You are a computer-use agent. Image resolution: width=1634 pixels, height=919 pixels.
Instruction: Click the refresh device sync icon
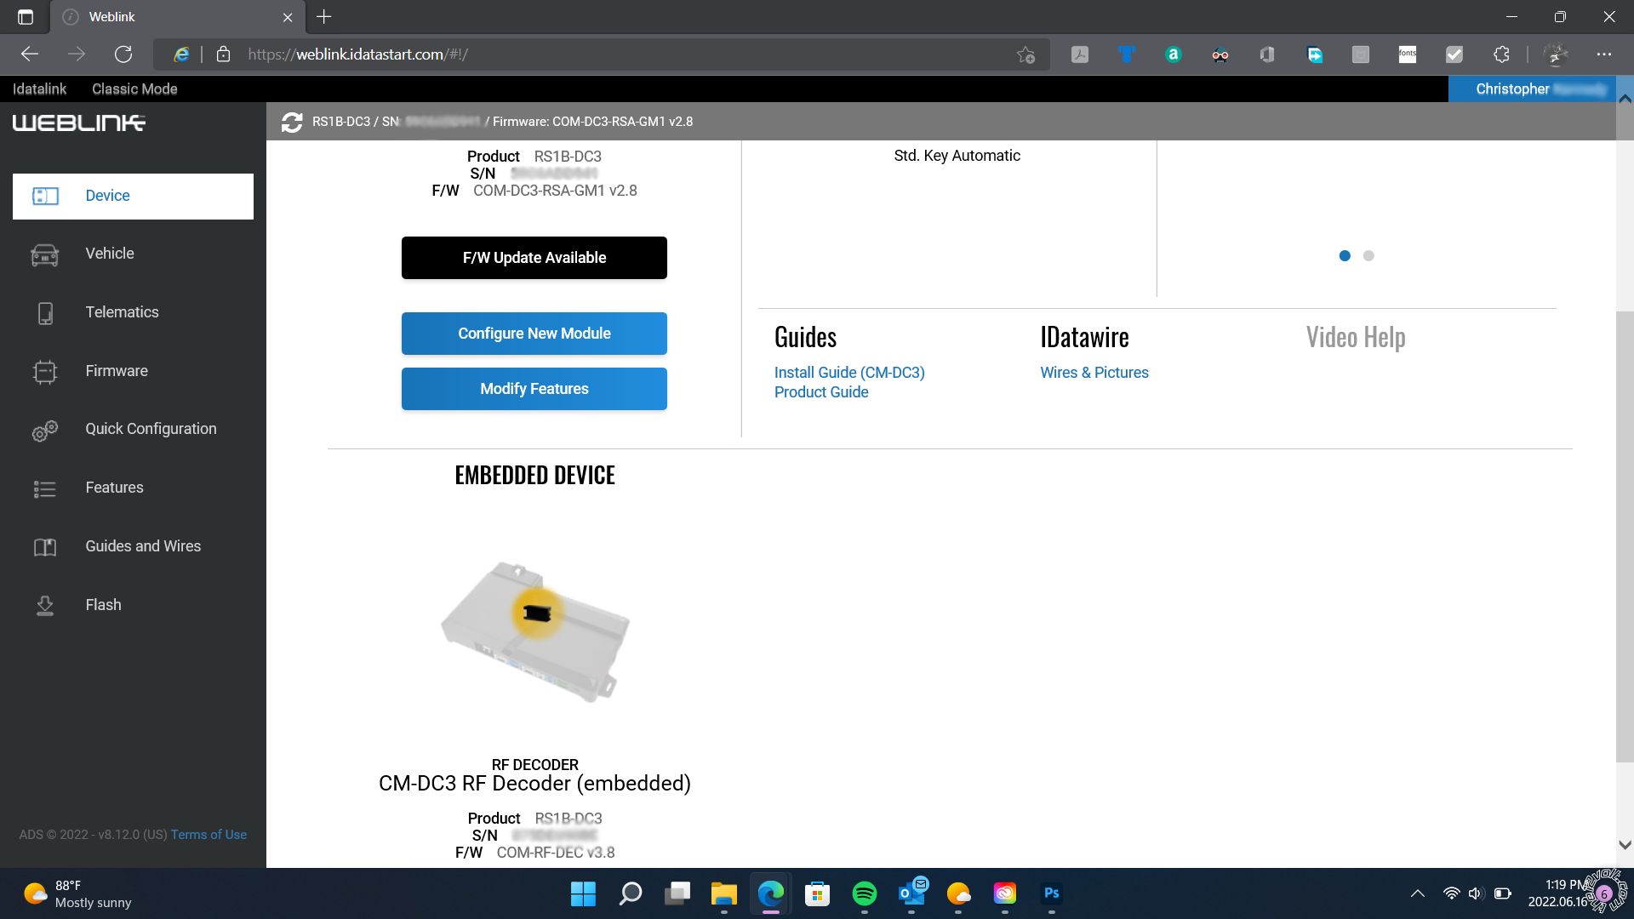(292, 122)
